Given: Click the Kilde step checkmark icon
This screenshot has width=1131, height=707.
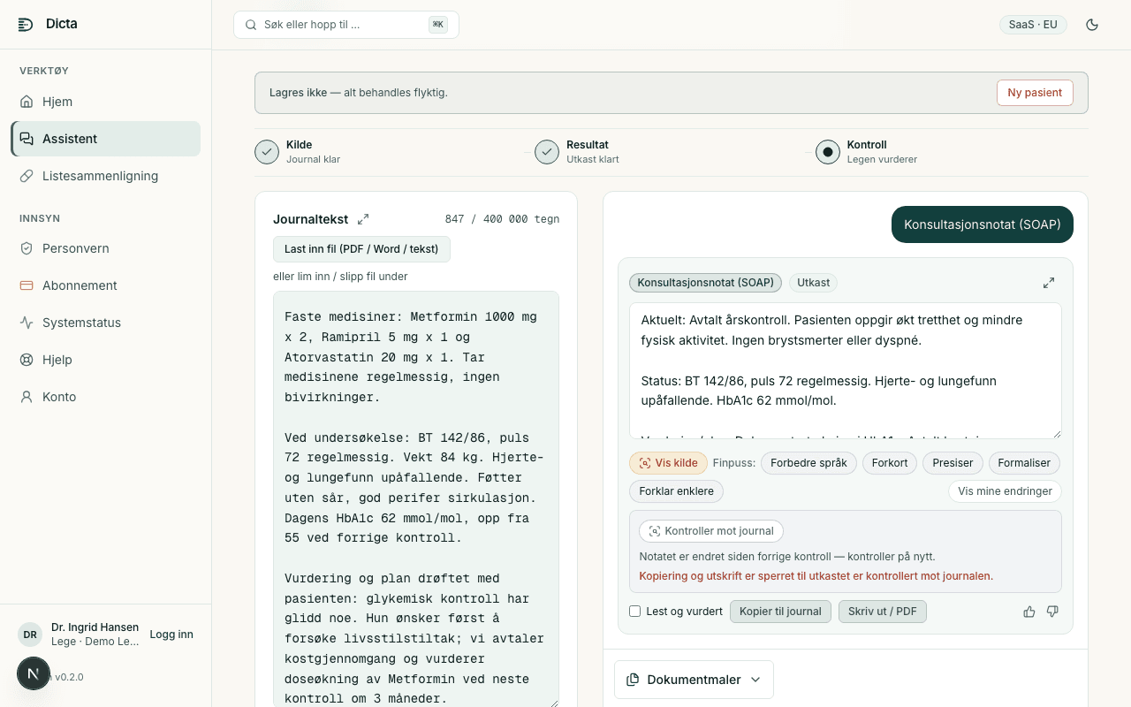Looking at the screenshot, I should coord(267,152).
